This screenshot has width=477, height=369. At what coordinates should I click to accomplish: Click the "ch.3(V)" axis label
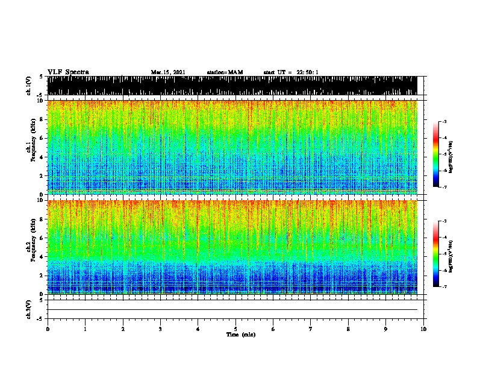(x=29, y=309)
